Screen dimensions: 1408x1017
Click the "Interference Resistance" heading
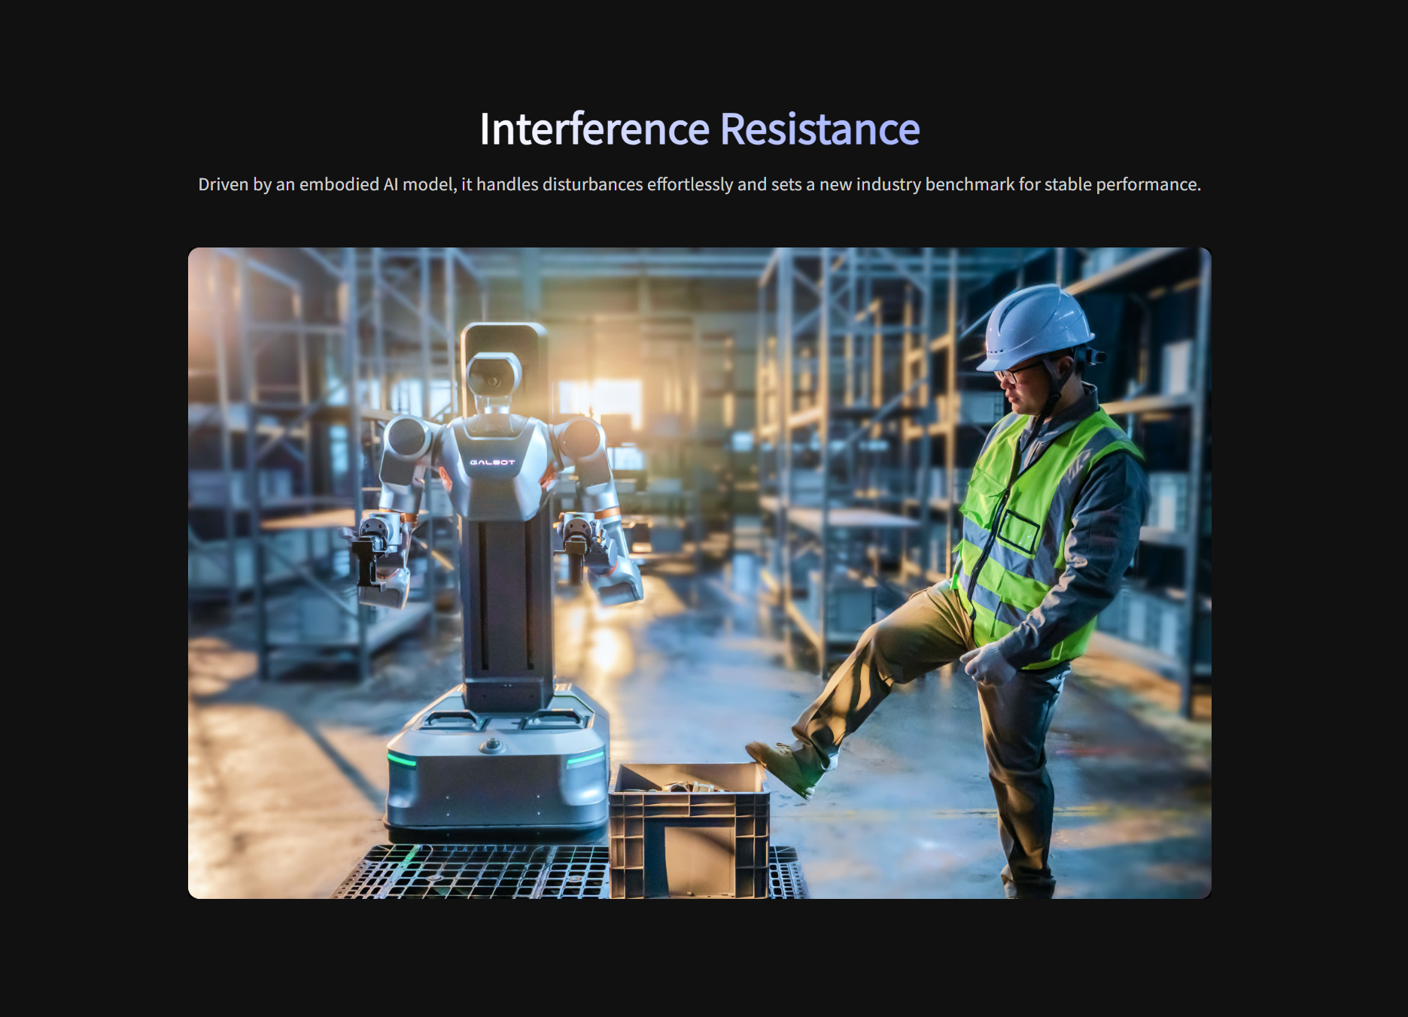coord(700,129)
